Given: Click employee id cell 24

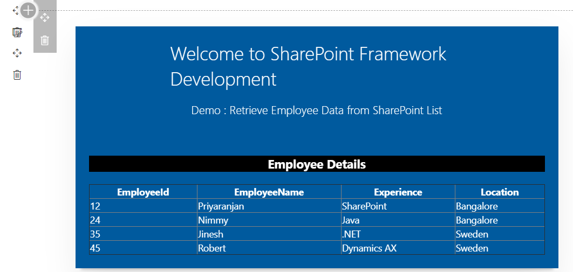Looking at the screenshot, I should pyautogui.click(x=144, y=220).
